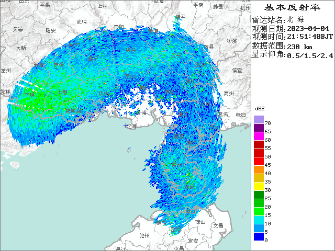335x251 pixels.
Task: Click the 儋州 city label
Action: pos(144,236)
